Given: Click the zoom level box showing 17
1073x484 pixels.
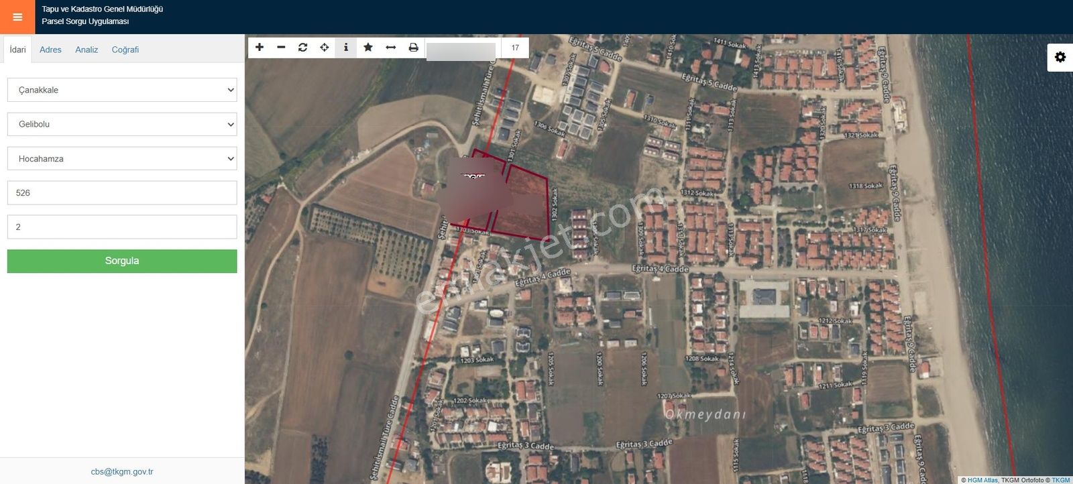Looking at the screenshot, I should point(515,48).
